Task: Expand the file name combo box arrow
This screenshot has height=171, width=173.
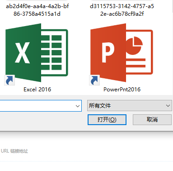Action: tap(78, 106)
